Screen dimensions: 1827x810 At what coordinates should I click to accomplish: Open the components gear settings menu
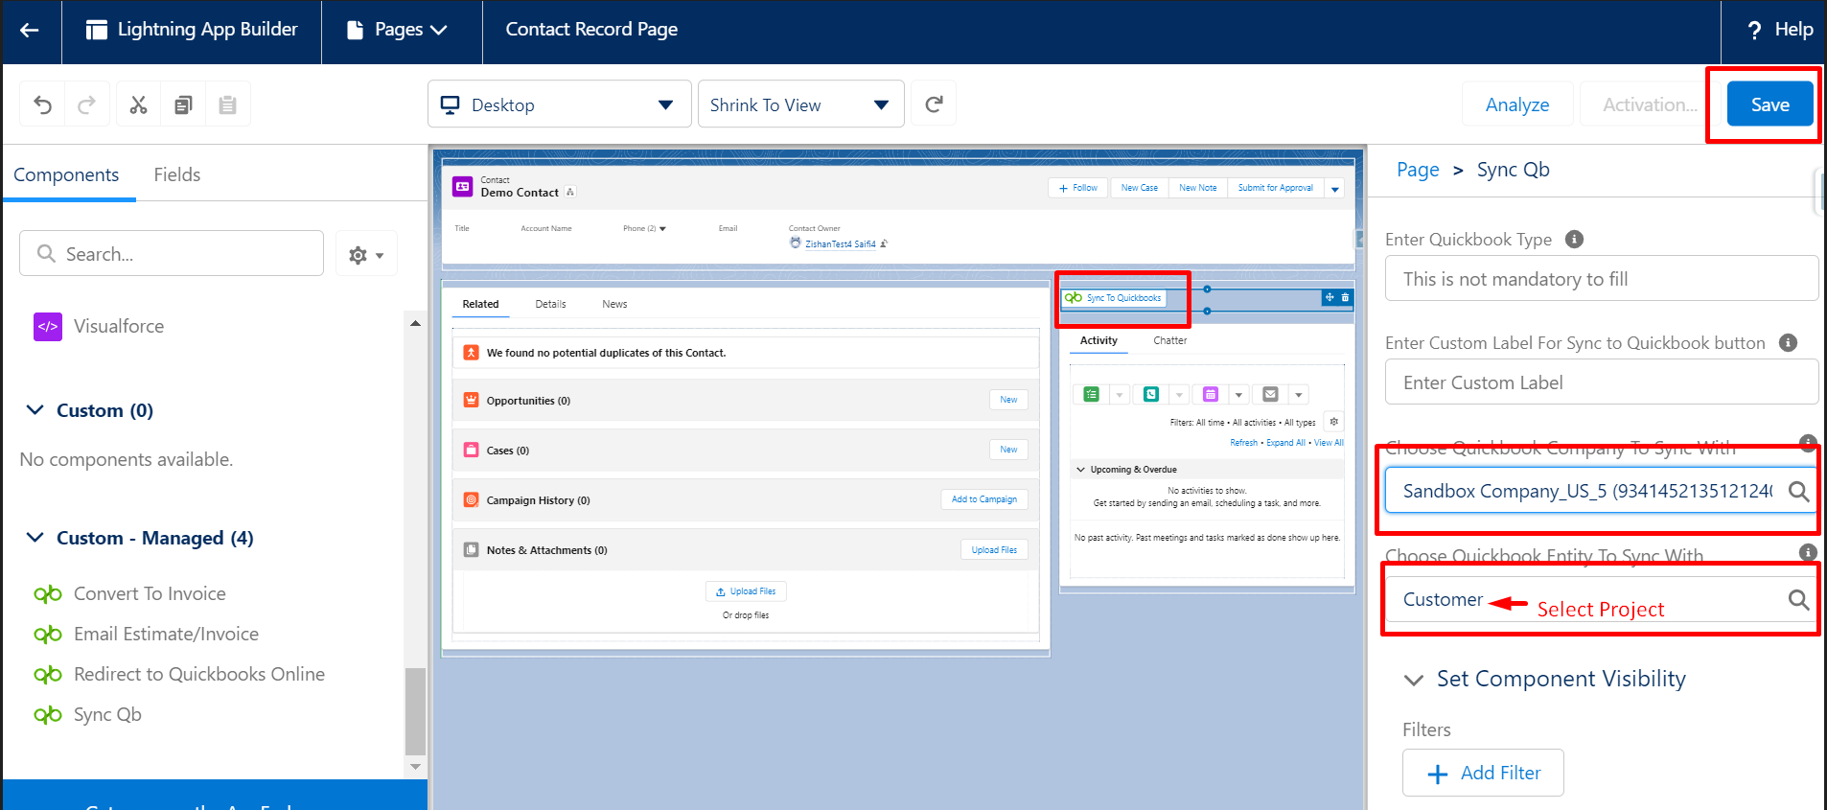[x=366, y=255]
